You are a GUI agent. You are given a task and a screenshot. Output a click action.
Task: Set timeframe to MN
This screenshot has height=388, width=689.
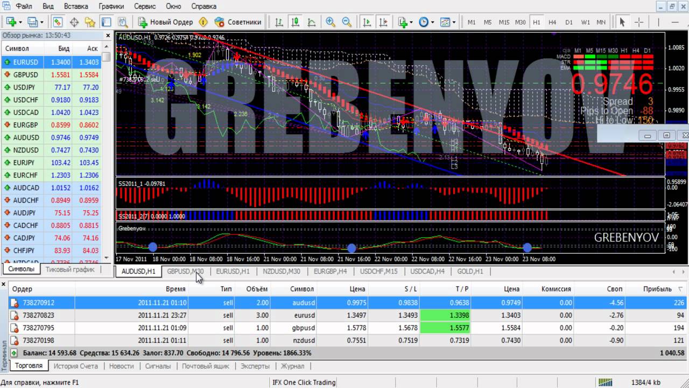(601, 22)
